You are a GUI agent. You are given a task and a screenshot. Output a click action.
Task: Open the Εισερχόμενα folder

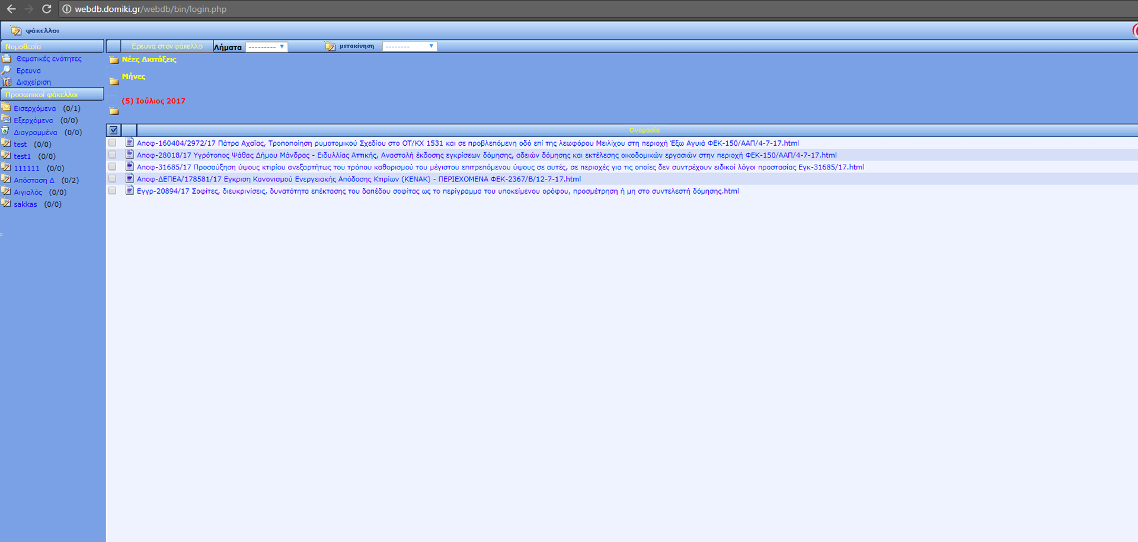tap(35, 108)
